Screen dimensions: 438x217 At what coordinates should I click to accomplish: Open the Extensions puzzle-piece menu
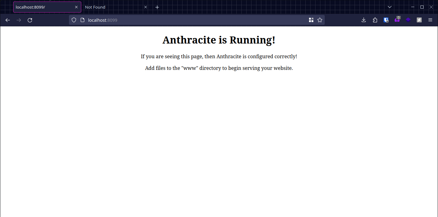[375, 20]
